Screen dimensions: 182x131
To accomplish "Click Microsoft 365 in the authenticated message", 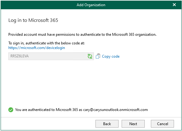I will pos(67,110).
